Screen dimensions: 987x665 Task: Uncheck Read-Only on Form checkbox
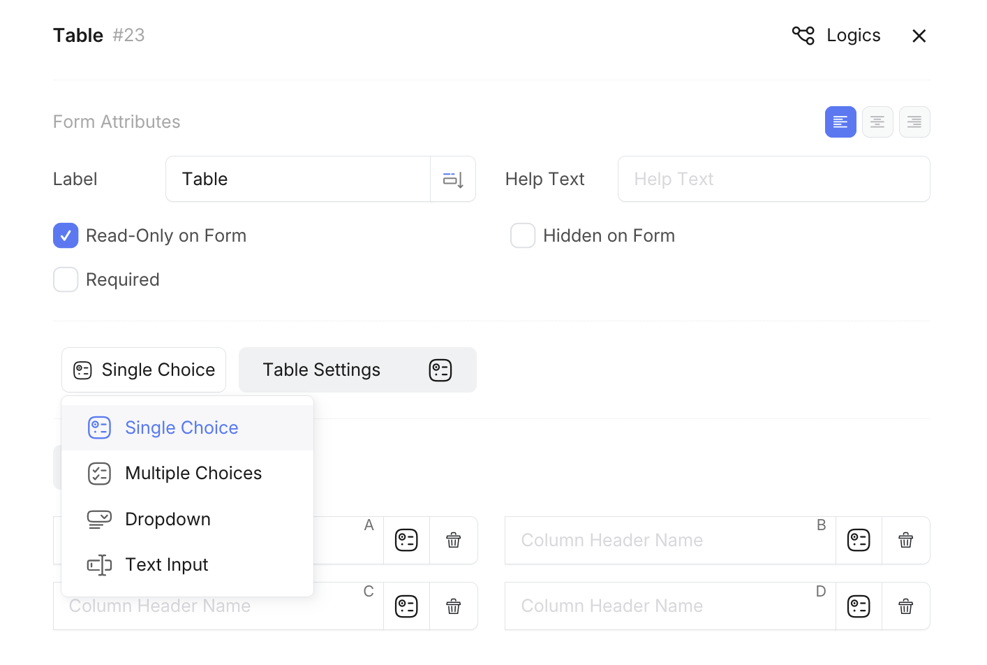pos(66,236)
